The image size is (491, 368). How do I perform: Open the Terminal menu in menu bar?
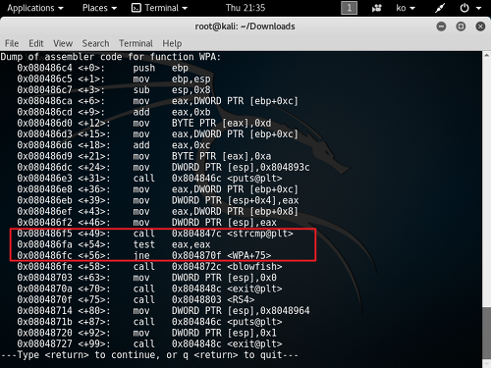point(136,43)
